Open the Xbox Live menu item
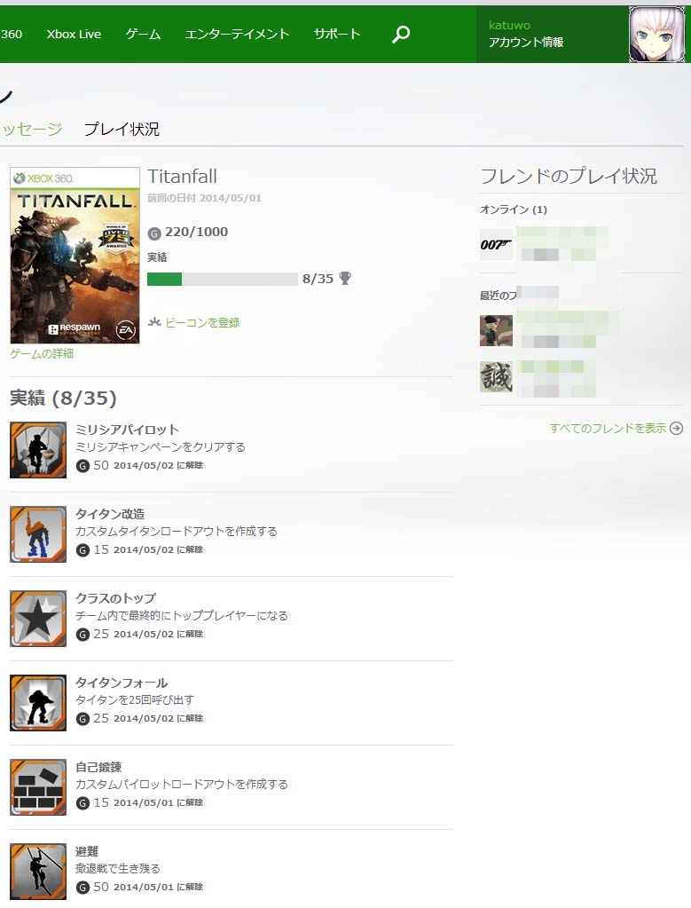 coord(75,34)
